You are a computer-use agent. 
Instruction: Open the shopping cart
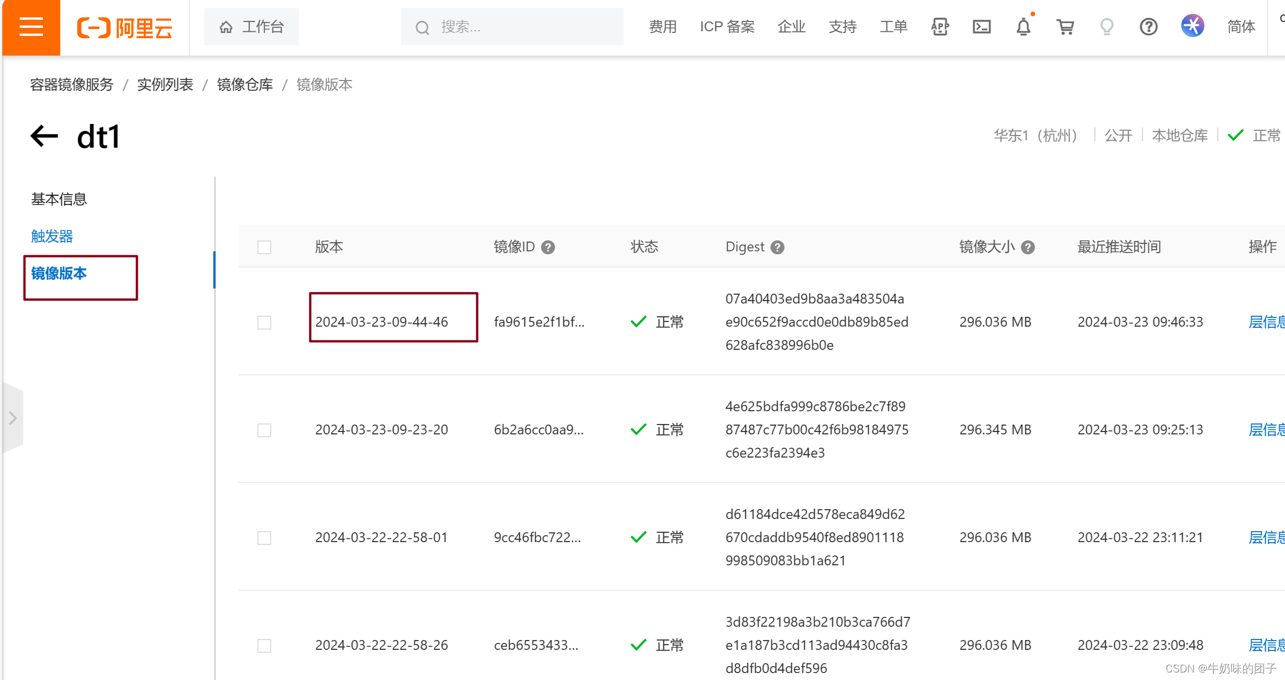(x=1065, y=27)
